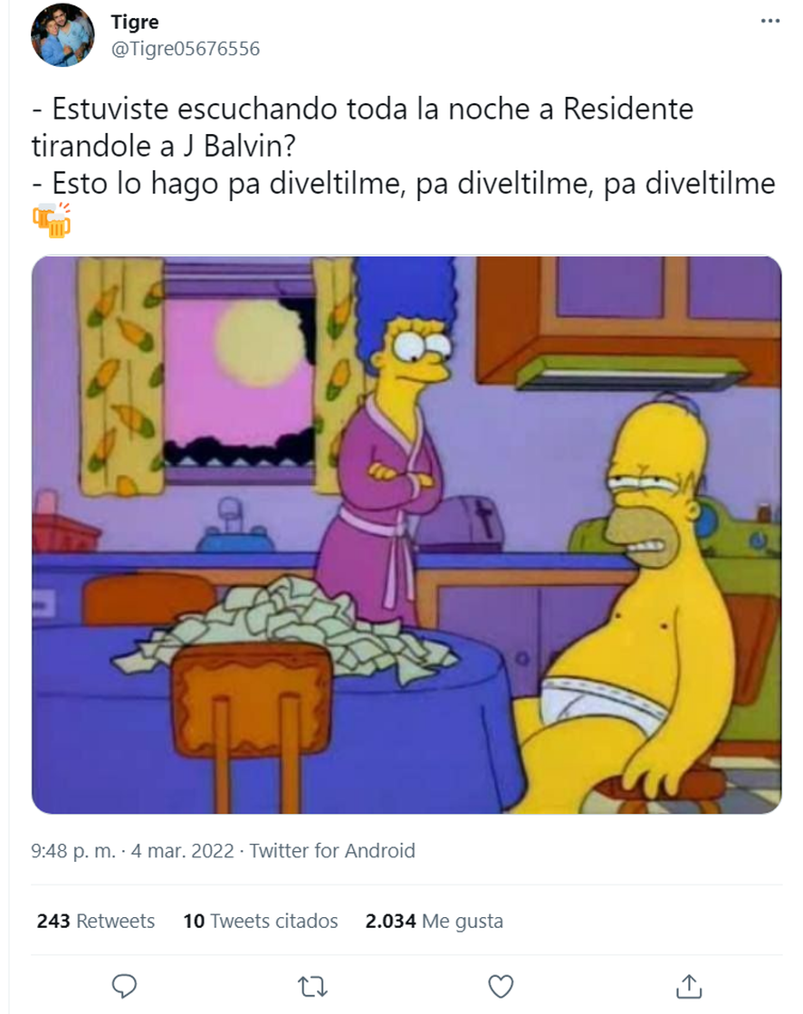
Task: Click the share upload icon
Action: (x=689, y=986)
